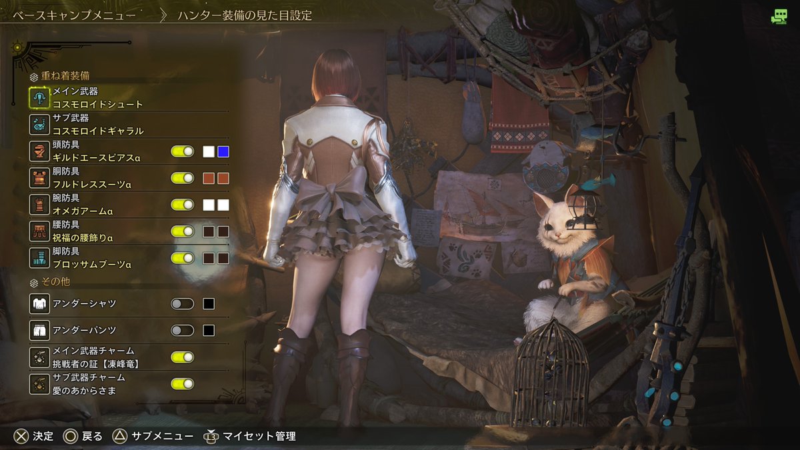Image resolution: width=800 pixels, height=450 pixels.
Task: Select ハンター装備の見た目設定 breadcrumb title
Action: click(245, 15)
